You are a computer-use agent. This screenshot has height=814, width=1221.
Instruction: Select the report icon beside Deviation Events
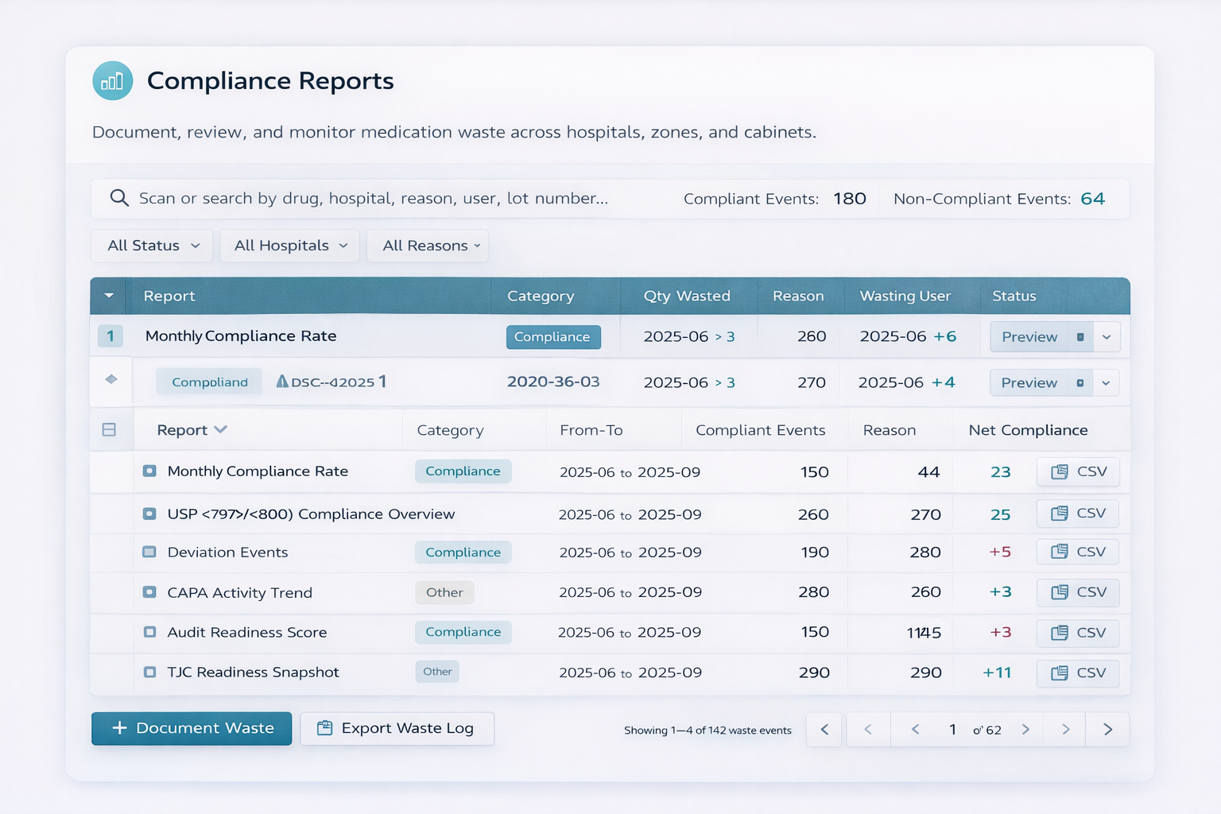149,552
